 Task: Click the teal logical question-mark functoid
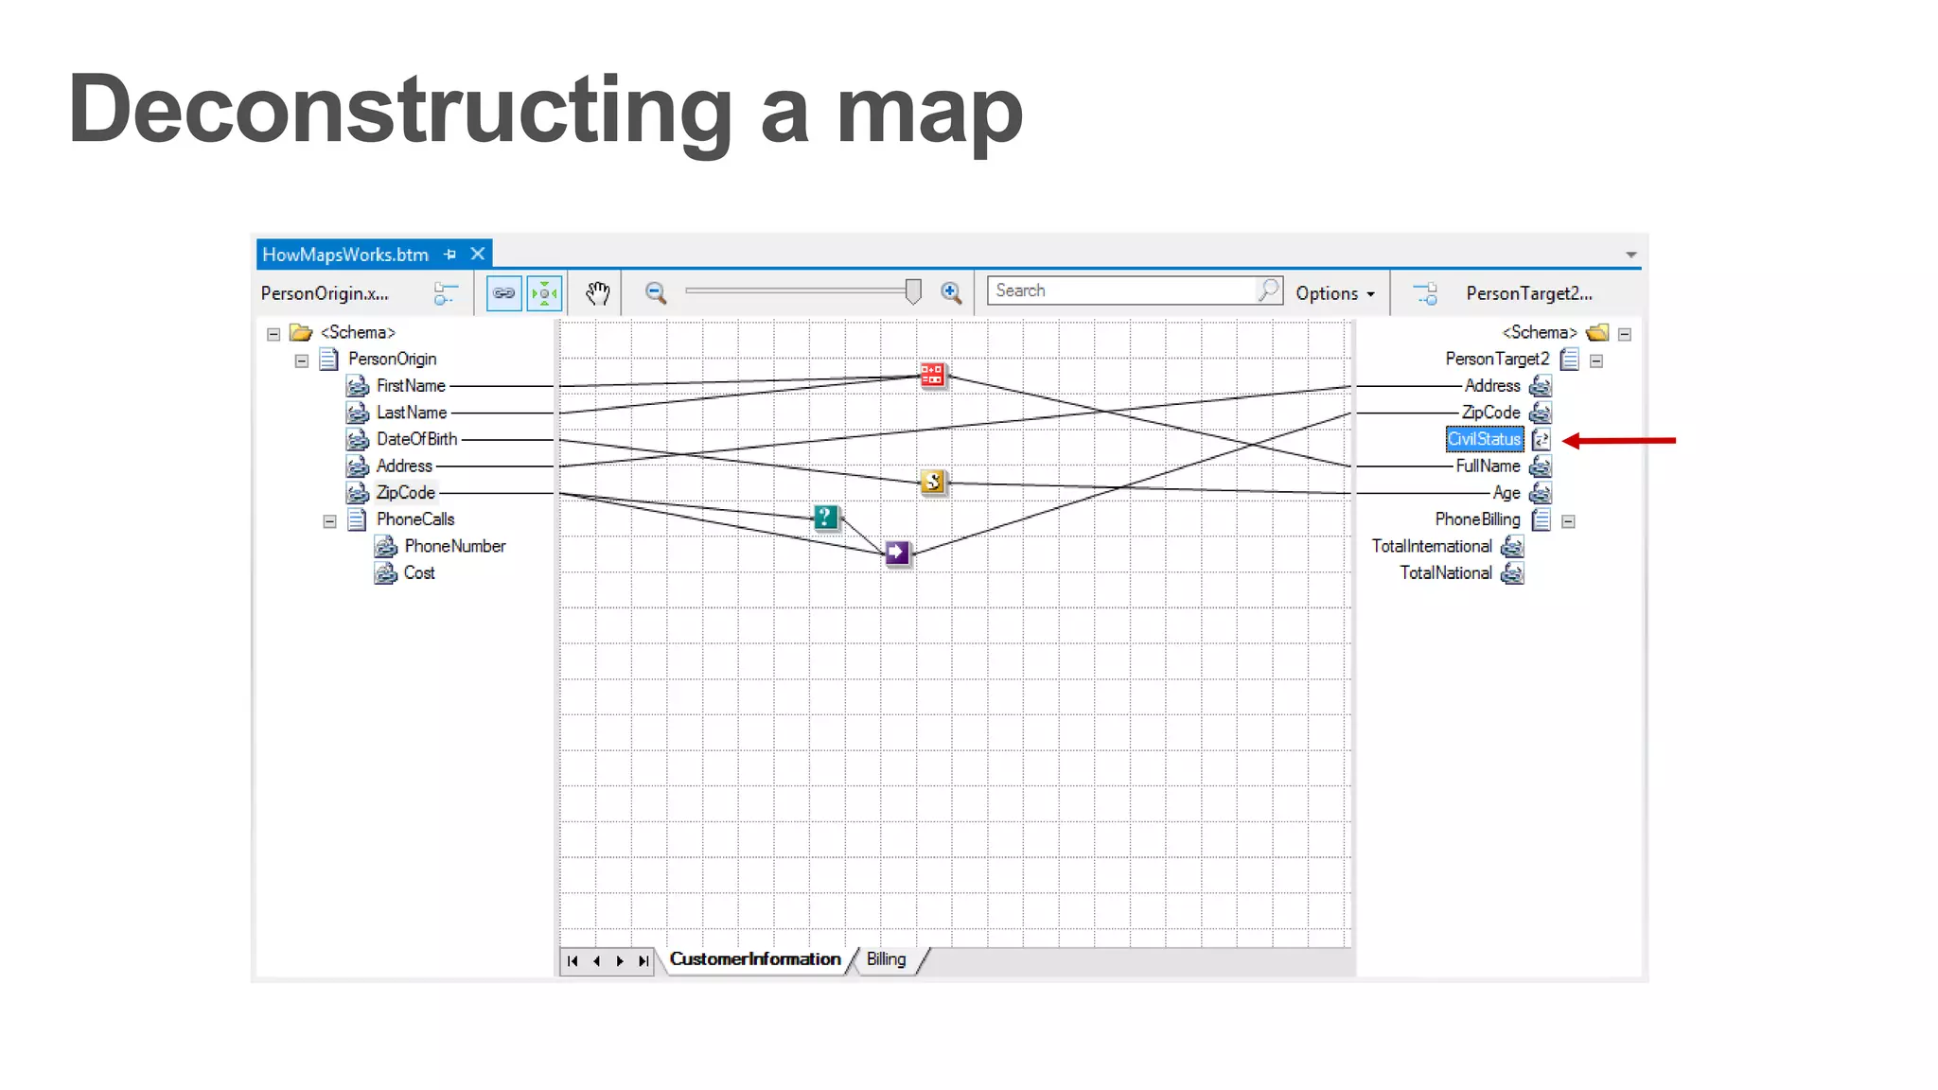click(825, 517)
